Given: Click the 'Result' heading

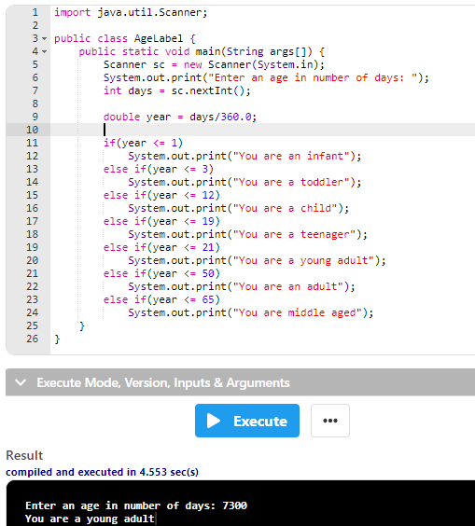Looking at the screenshot, I should pyautogui.click(x=24, y=455).
